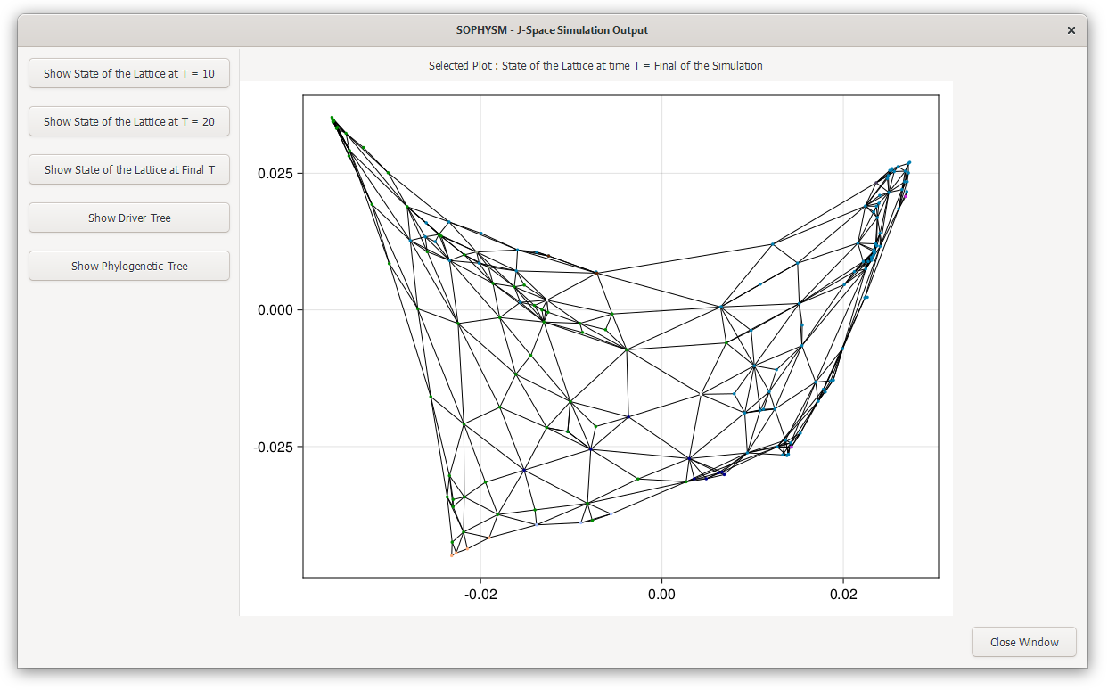The image size is (1108, 690).
Task: Click the -0.025 y-axis label
Action: click(274, 447)
